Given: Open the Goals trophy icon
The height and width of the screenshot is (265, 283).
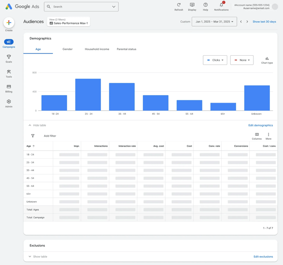Looking at the screenshot, I should coord(8,57).
